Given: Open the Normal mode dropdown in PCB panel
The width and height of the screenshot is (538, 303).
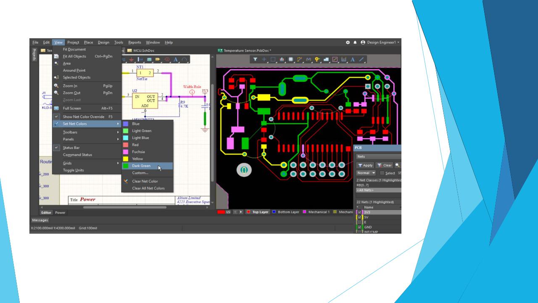Looking at the screenshot, I should coord(366,173).
